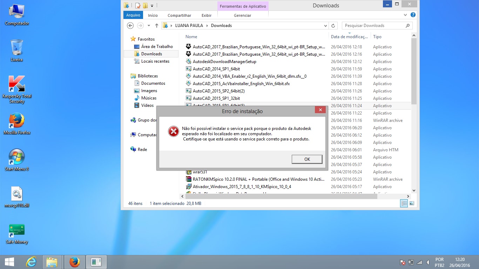
Task: Click the search magnifier icon
Action: (x=407, y=26)
